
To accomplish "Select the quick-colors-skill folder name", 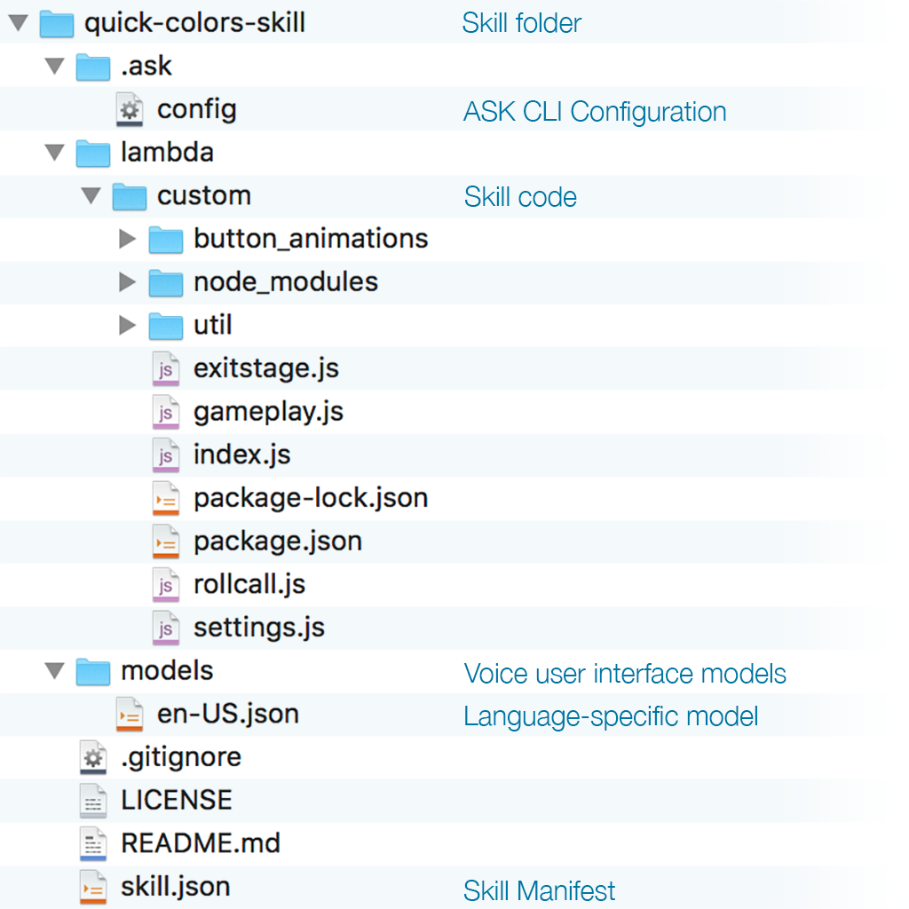I will (194, 23).
